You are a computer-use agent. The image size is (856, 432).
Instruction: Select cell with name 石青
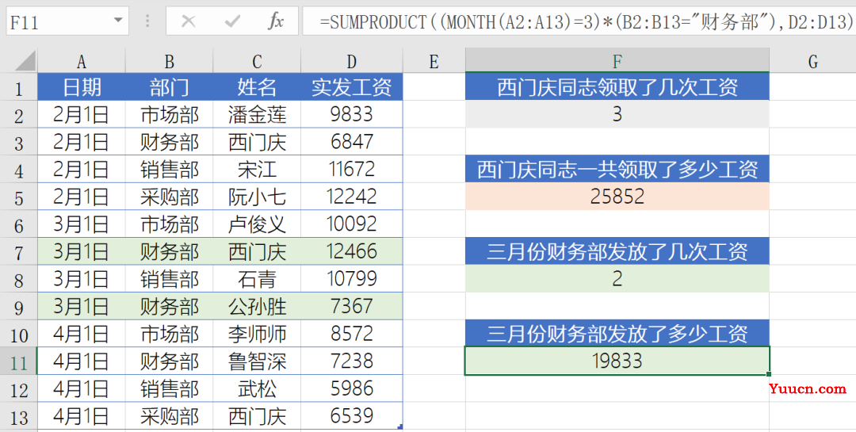pos(257,279)
